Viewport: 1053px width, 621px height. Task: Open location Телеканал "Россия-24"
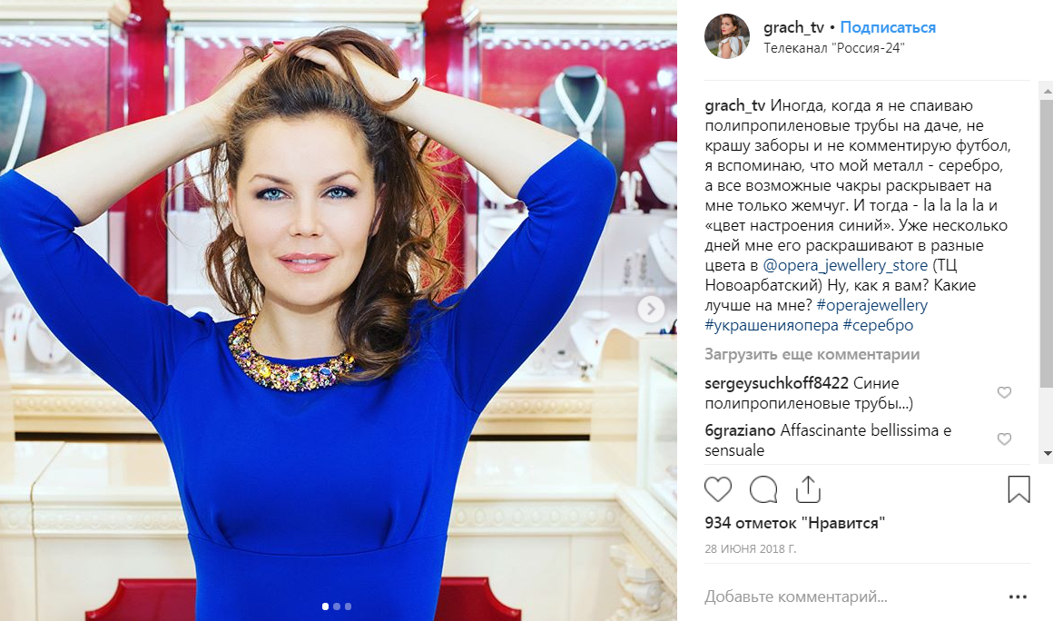coord(834,48)
